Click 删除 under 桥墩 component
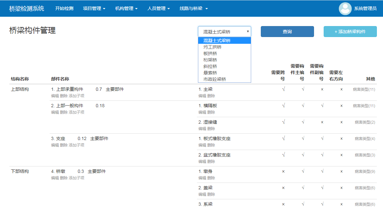 [x=64, y=178]
